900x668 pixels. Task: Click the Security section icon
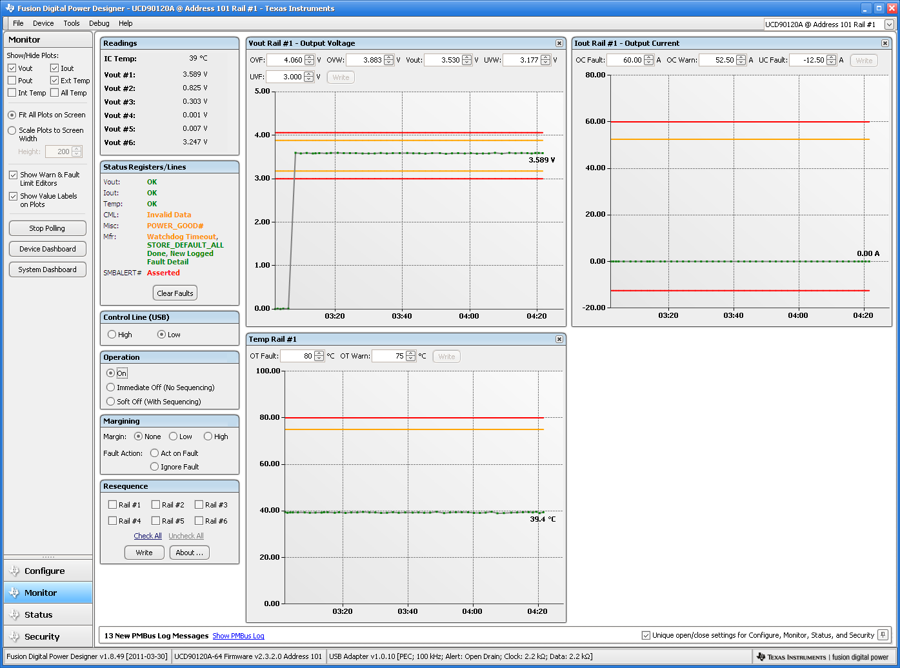[x=14, y=636]
